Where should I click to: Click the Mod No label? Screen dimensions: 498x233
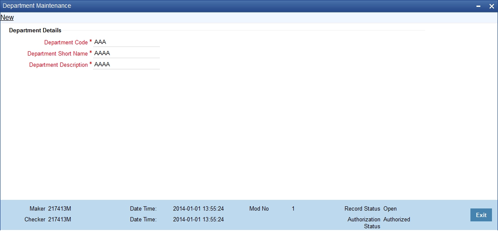pos(259,209)
